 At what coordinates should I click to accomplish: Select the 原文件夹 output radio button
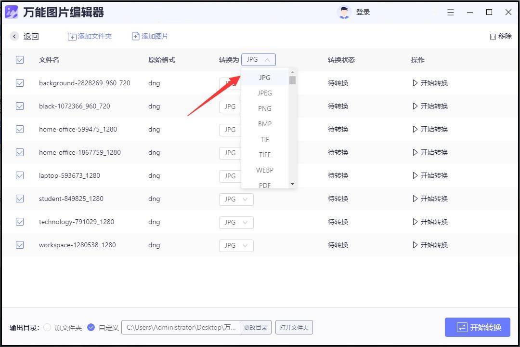point(47,327)
